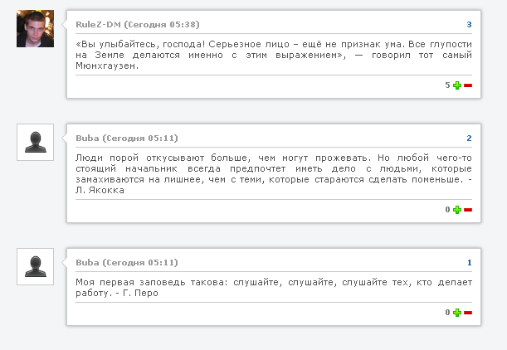Open comment permalink number 3
The height and width of the screenshot is (350, 507).
click(469, 25)
